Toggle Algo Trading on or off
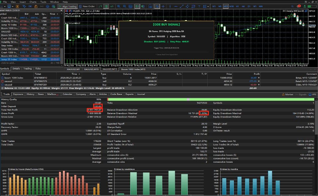 68,7
